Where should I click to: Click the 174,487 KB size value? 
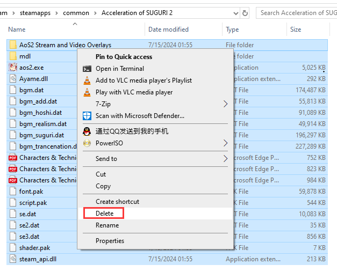coord(311,90)
